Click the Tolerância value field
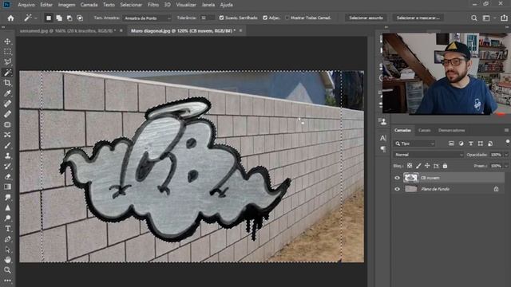511x287 pixels. click(x=207, y=18)
